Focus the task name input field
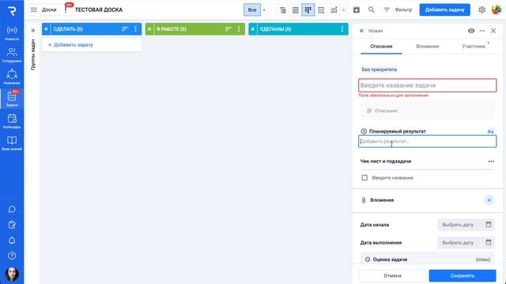The image size is (506, 284). (427, 85)
